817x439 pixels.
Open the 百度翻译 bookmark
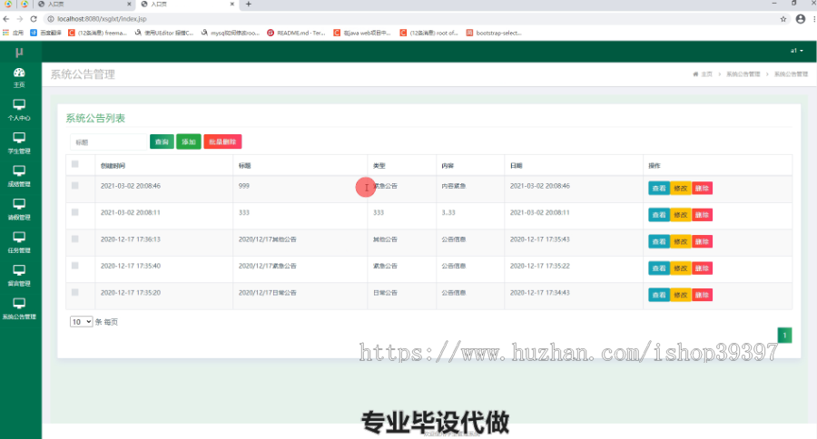46,33
